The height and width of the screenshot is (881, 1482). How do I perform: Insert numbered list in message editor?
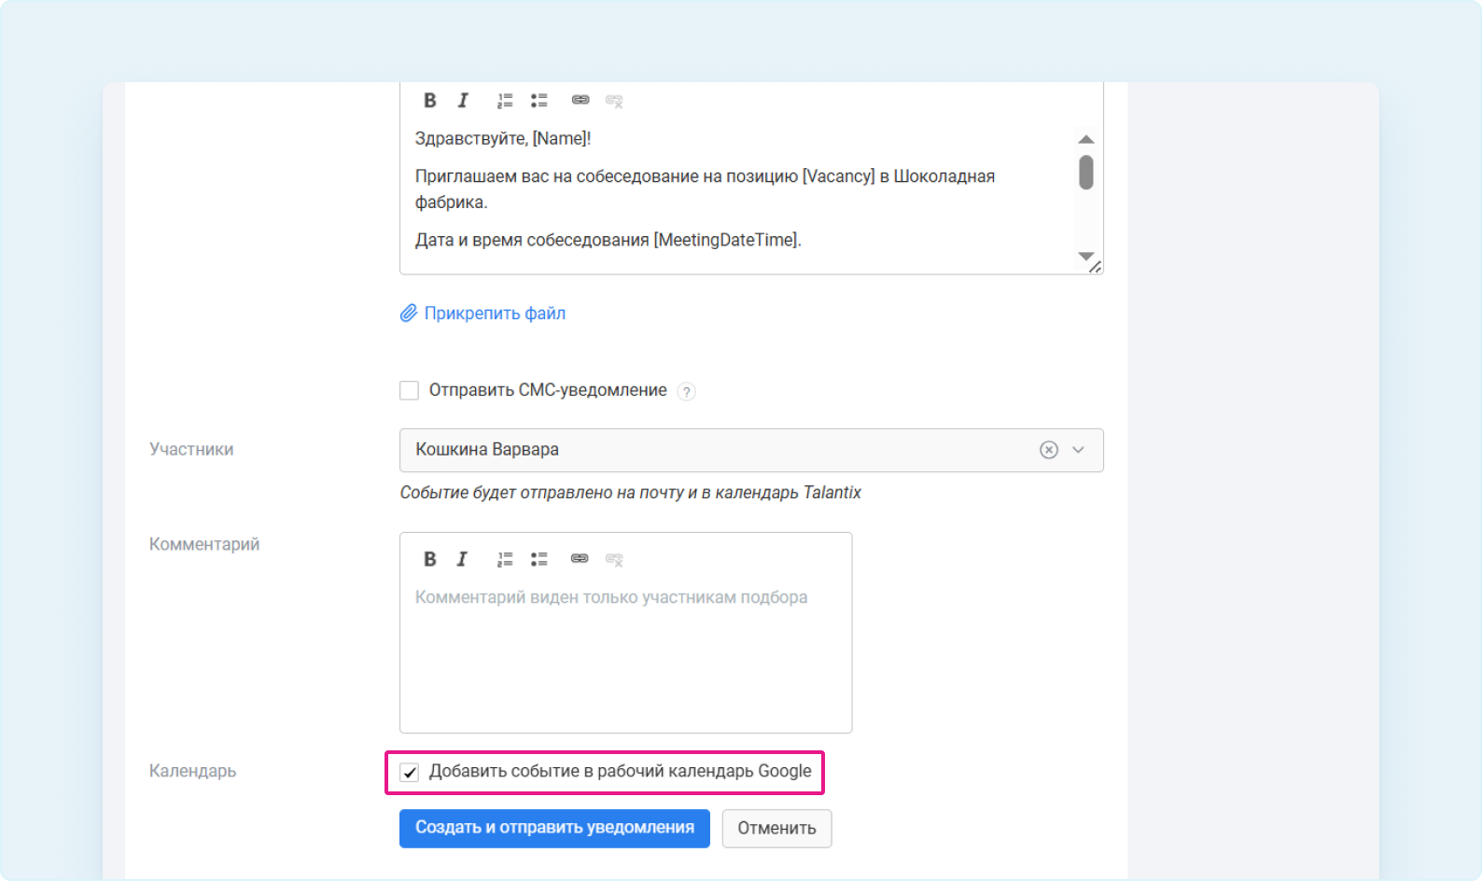pos(505,101)
